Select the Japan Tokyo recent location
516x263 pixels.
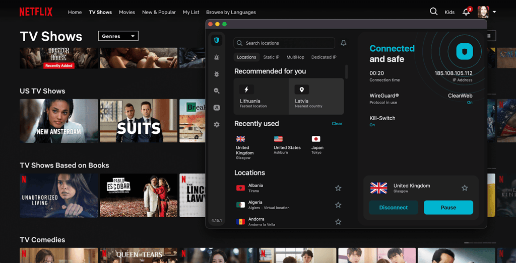[317, 145]
